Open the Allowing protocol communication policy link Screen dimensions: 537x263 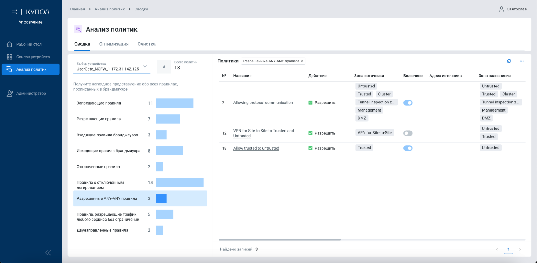tap(263, 103)
